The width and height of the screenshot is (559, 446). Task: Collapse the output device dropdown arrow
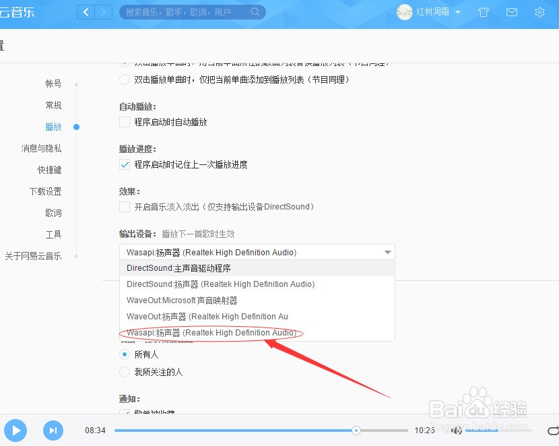pos(387,253)
